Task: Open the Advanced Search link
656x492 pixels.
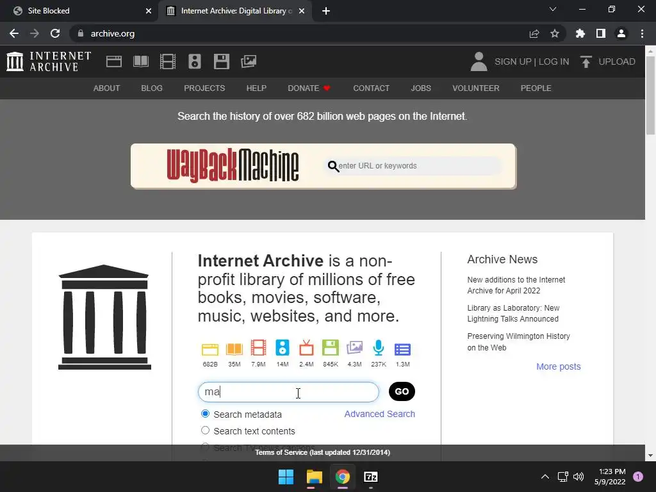Action: coord(379,414)
